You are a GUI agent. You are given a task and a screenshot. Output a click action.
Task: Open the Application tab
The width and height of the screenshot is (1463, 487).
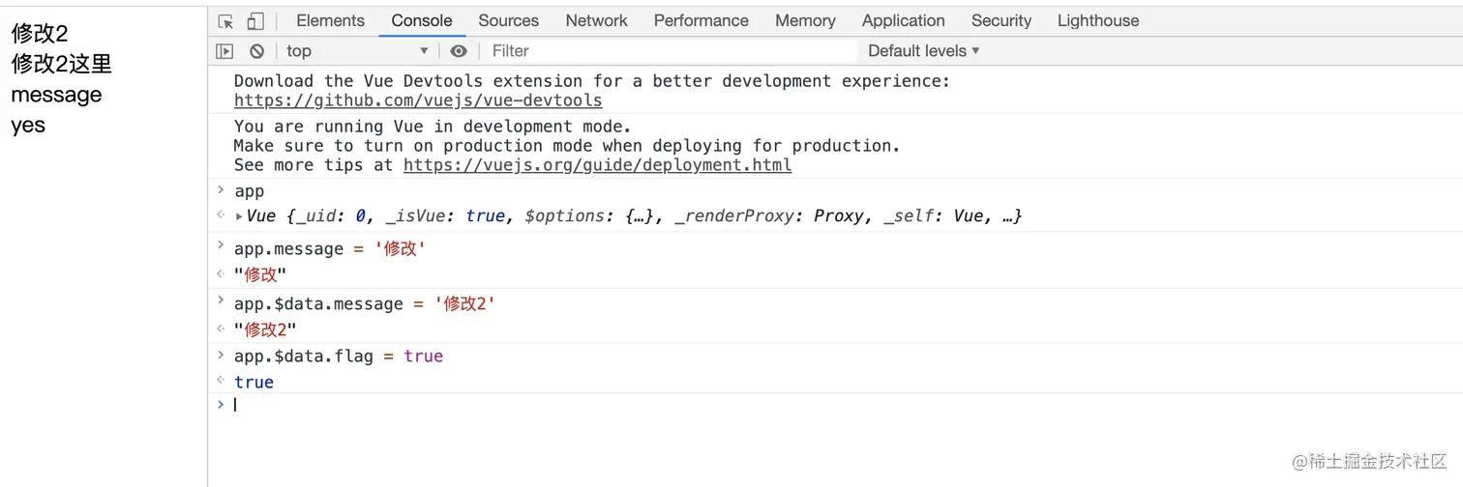[x=904, y=20]
